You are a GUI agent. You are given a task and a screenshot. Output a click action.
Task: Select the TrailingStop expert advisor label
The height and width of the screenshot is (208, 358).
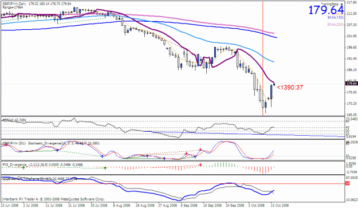330,4
